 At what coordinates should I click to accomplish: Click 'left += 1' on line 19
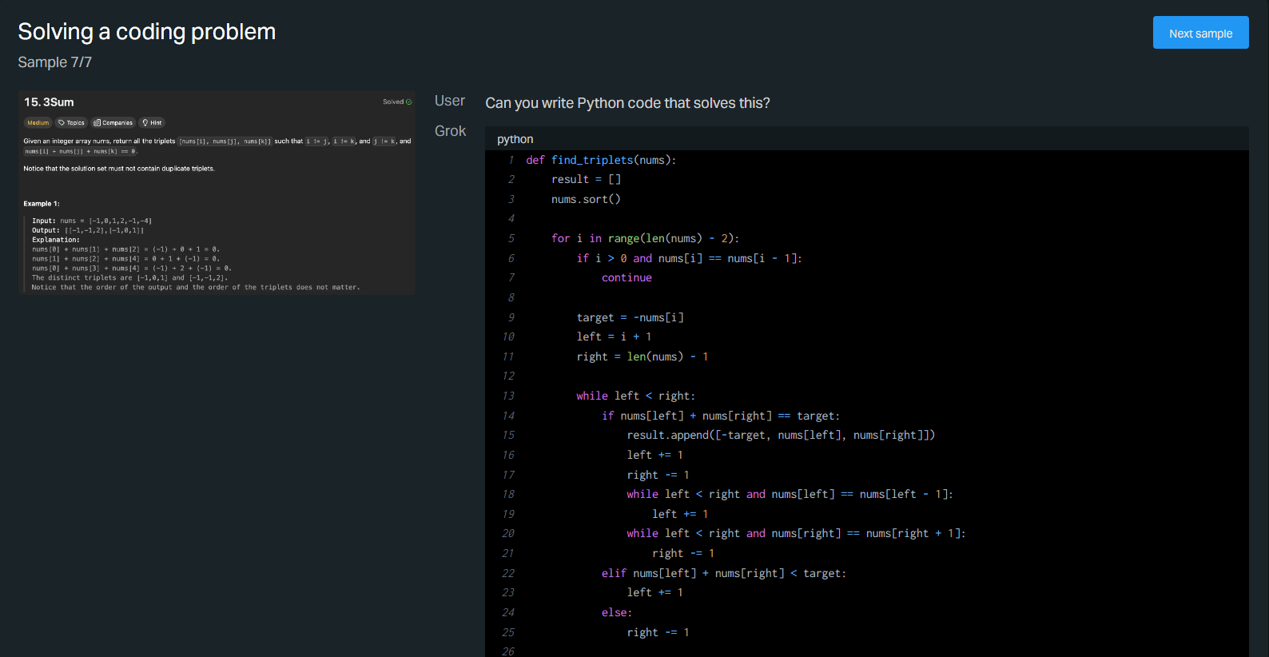click(x=680, y=514)
